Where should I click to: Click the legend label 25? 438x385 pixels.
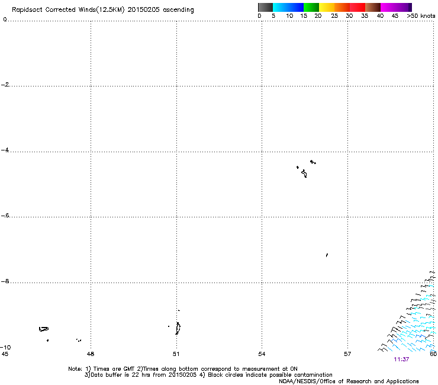point(334,16)
